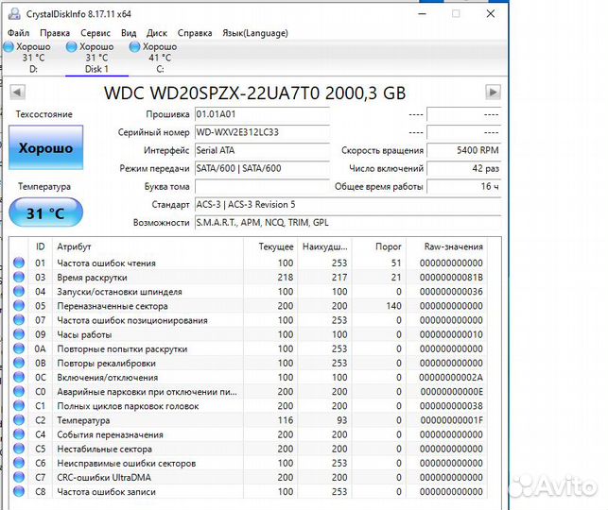608x510 pixels.
Task: Click status orb for CRC-ошибки UltraDMA
Action: (19, 477)
